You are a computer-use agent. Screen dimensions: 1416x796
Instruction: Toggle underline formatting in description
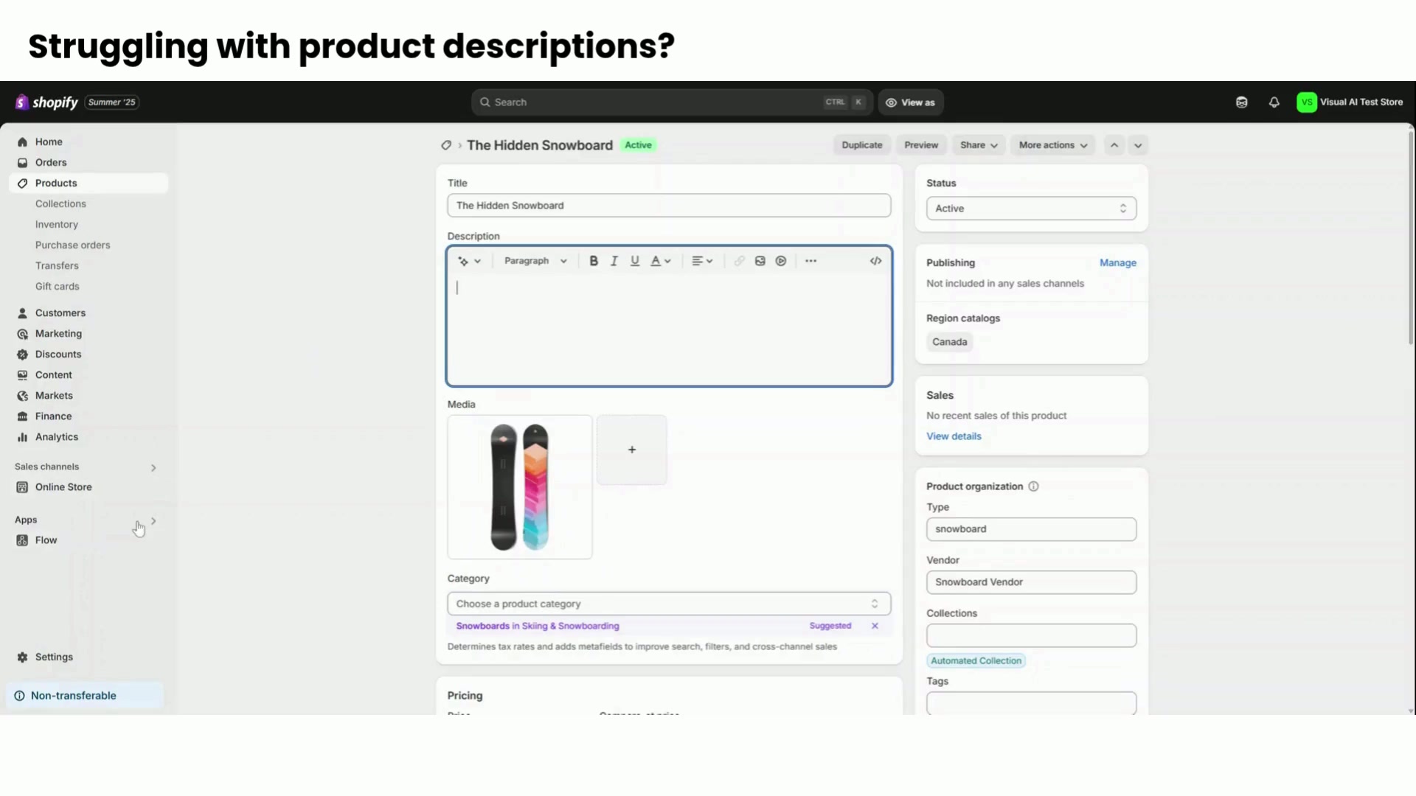(x=634, y=261)
